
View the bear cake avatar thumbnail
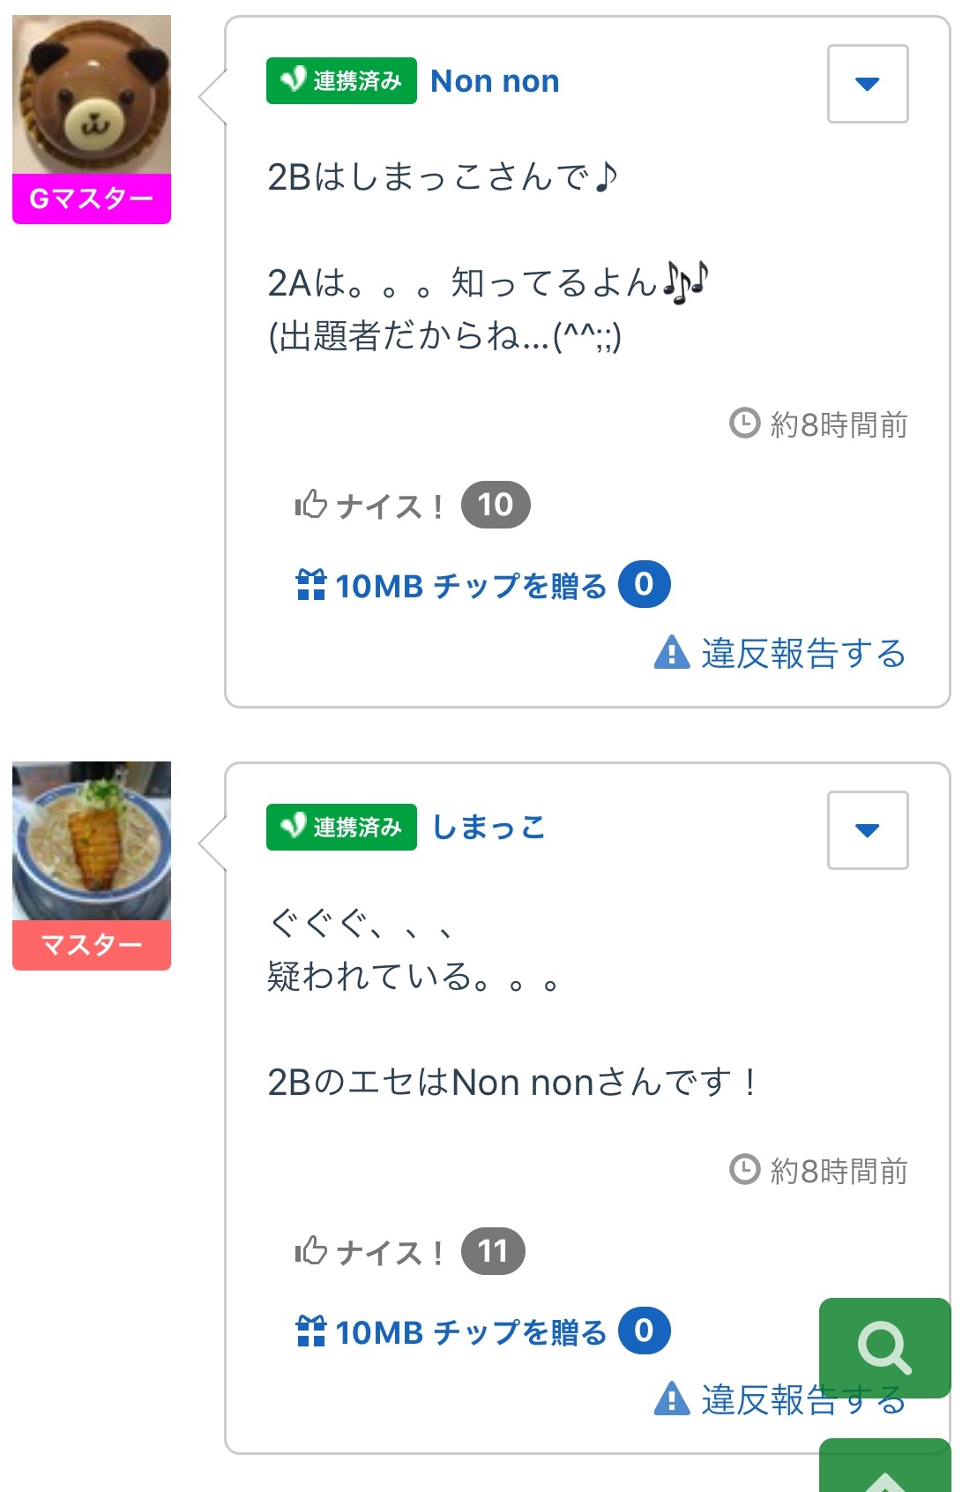point(92,94)
